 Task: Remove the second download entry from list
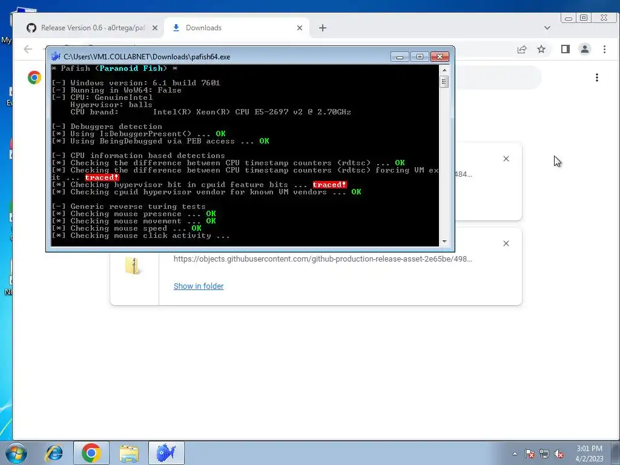pos(506,243)
